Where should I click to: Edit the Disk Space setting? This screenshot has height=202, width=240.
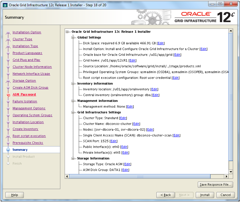161,43
